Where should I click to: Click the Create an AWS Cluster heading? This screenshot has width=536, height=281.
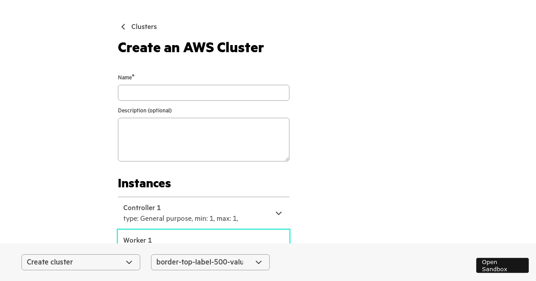pyautogui.click(x=191, y=47)
